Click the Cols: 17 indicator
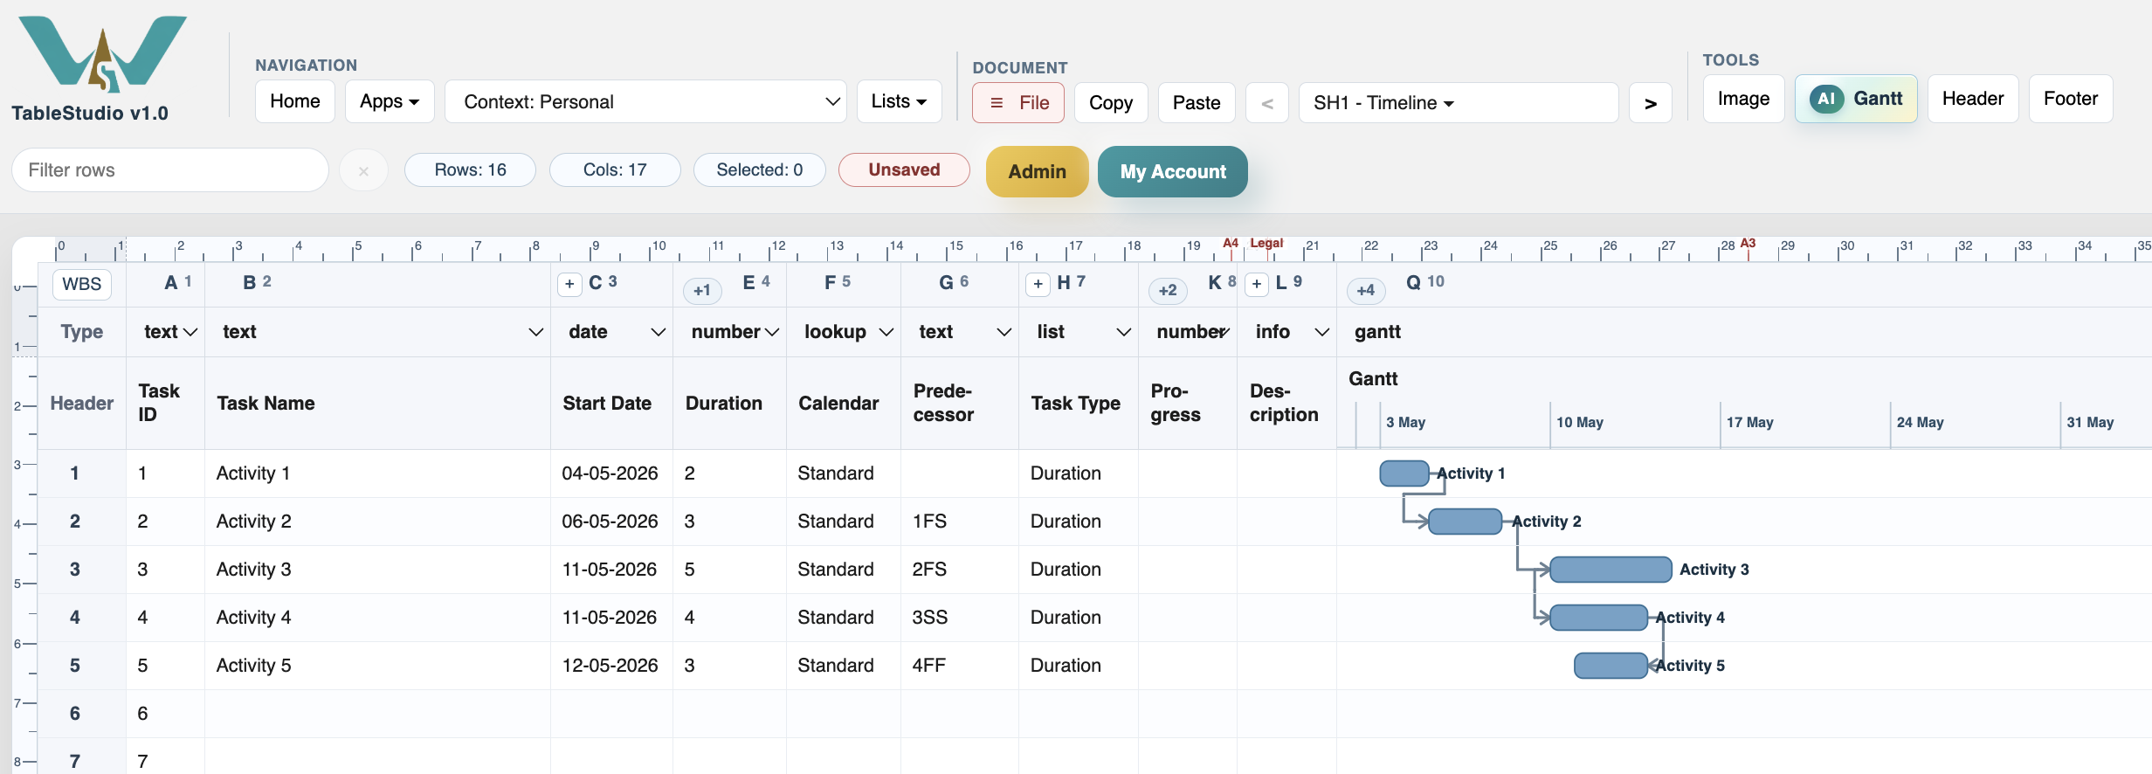 click(615, 169)
